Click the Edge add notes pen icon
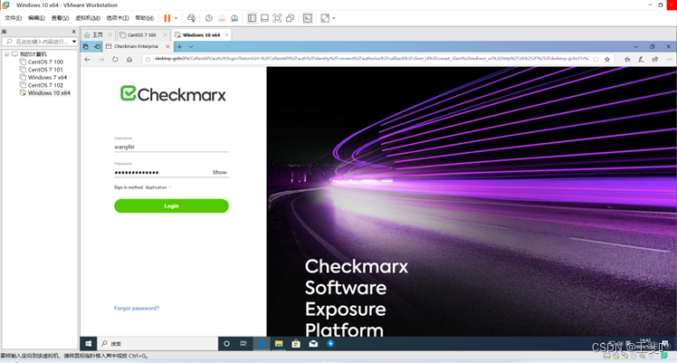677x363 pixels. point(641,60)
